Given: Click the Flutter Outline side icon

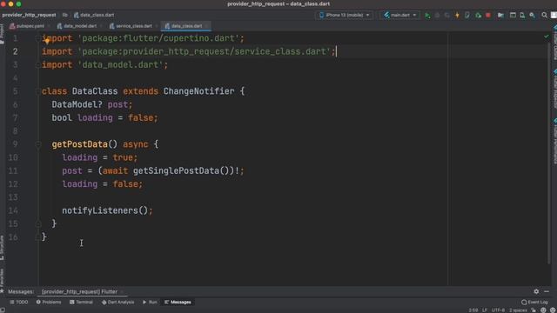Looking at the screenshot, I should [x=554, y=43].
